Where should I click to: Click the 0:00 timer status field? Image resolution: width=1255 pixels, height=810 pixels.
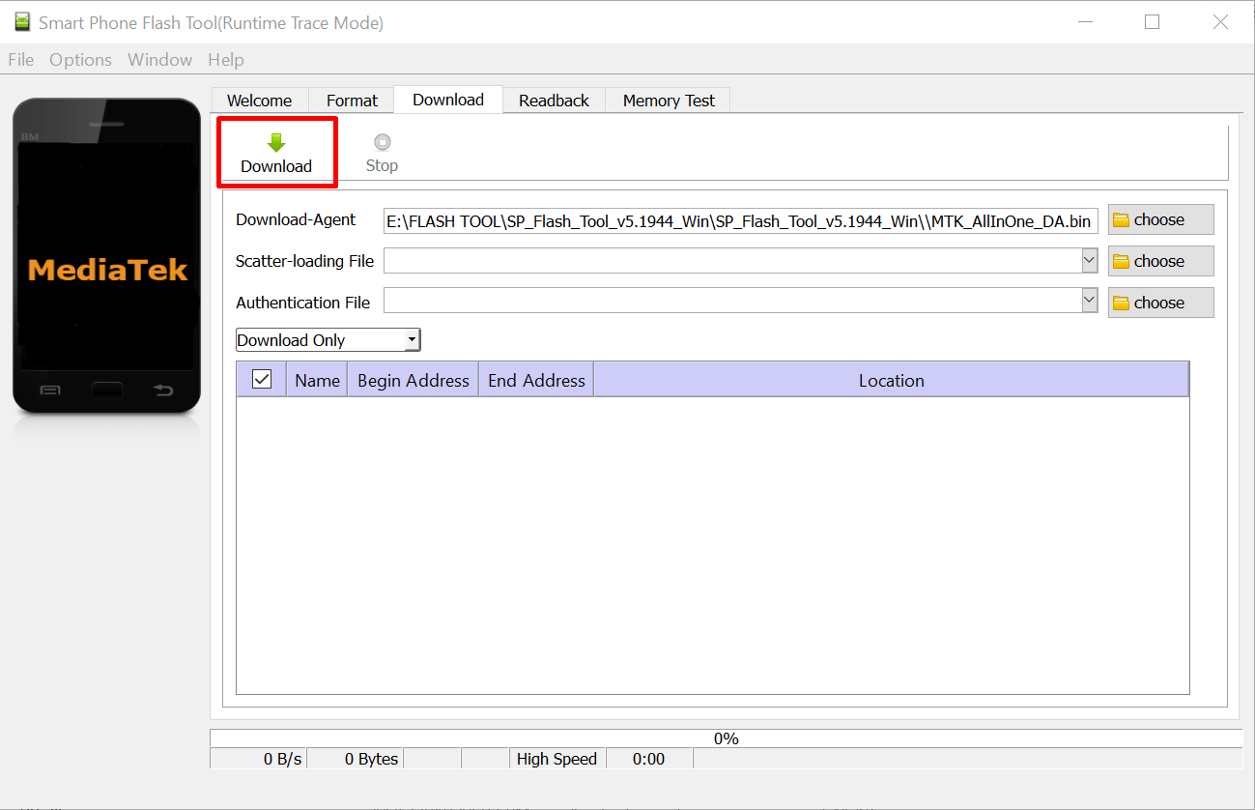[648, 759]
